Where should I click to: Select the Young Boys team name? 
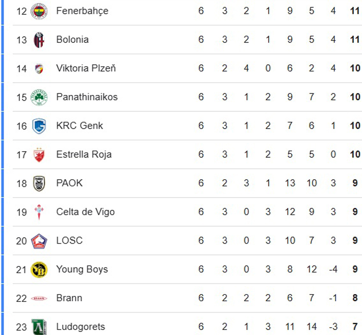82,269
